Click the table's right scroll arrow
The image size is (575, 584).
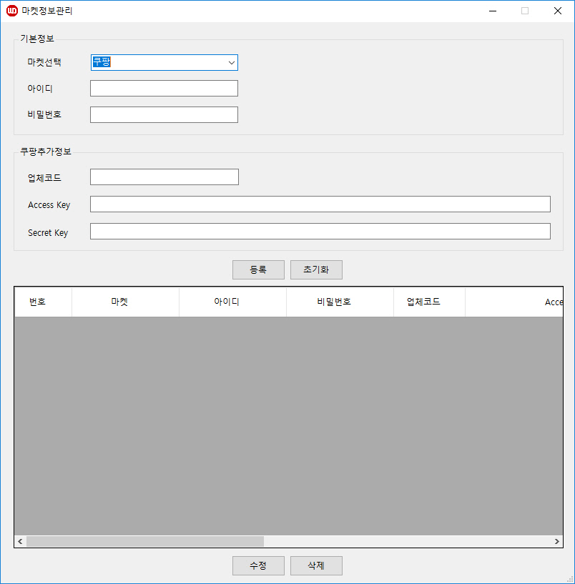(x=556, y=542)
